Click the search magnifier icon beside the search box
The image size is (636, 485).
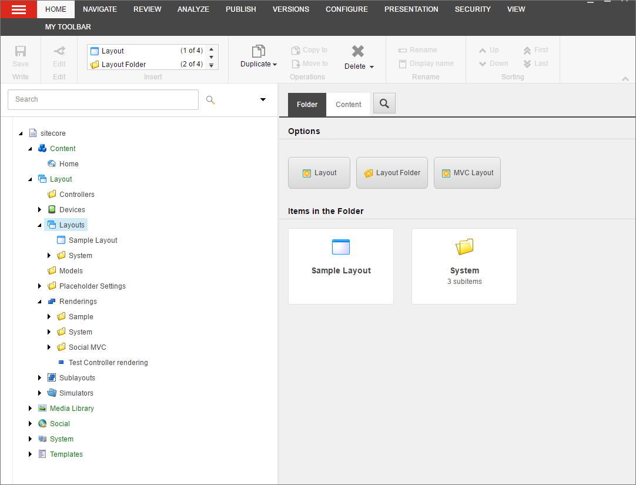coord(210,99)
